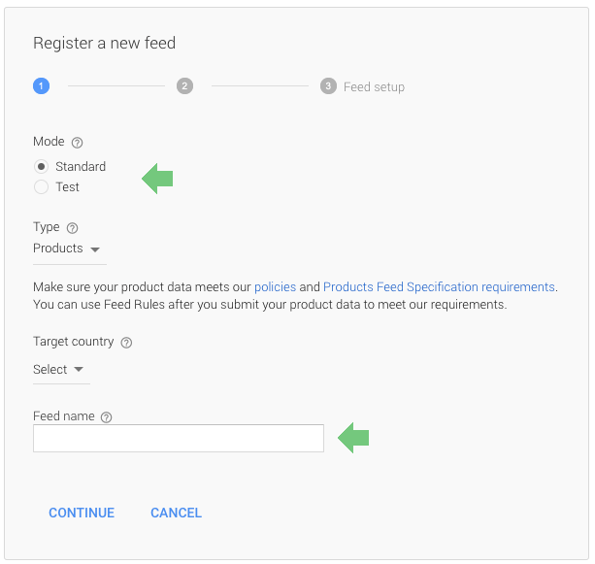Click the Type help question-mark icon
Viewport: 595px width, 564px height.
click(72, 228)
